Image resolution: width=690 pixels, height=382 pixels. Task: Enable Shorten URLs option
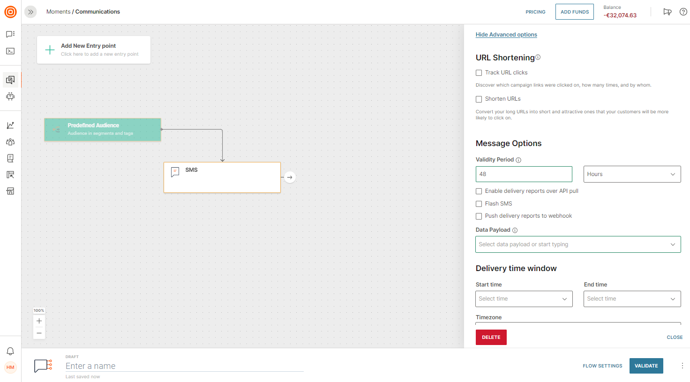click(x=479, y=99)
